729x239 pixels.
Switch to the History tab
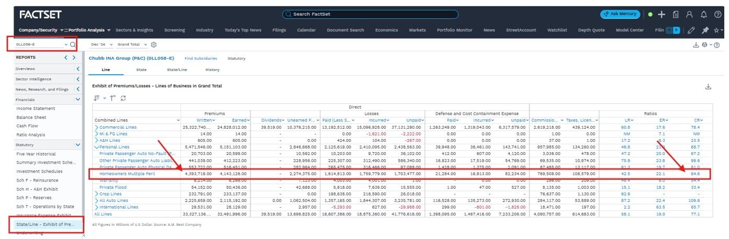212,70
